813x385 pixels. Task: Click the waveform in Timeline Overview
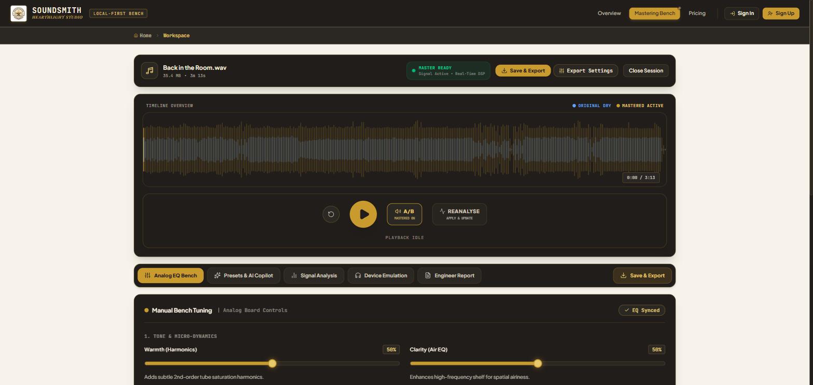click(x=404, y=150)
